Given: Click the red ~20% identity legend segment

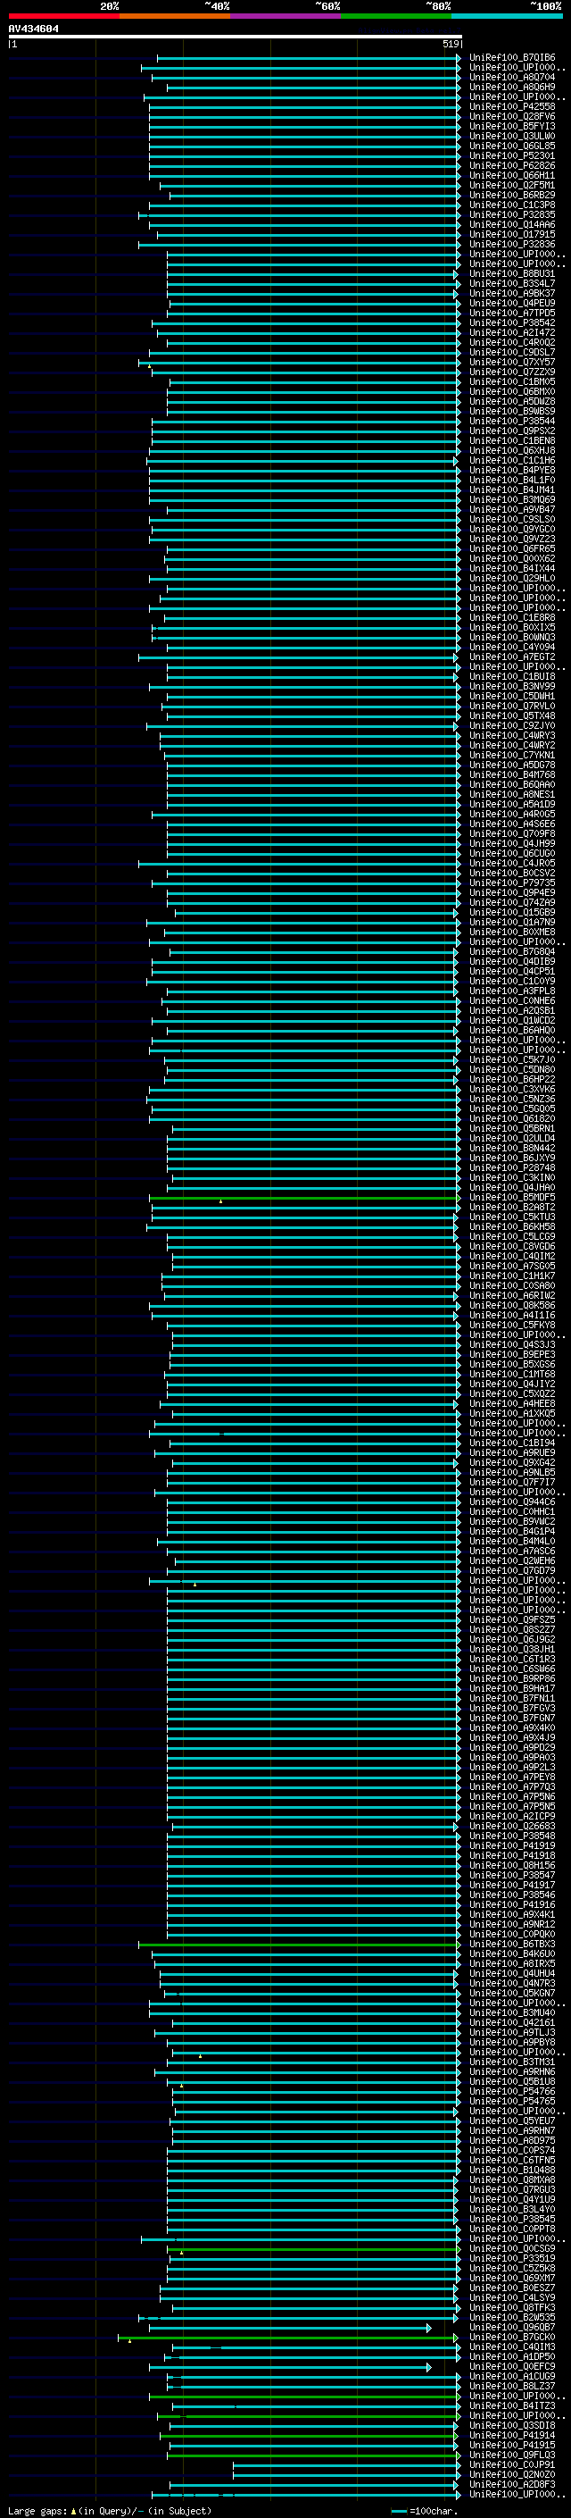Looking at the screenshot, I should tap(64, 16).
